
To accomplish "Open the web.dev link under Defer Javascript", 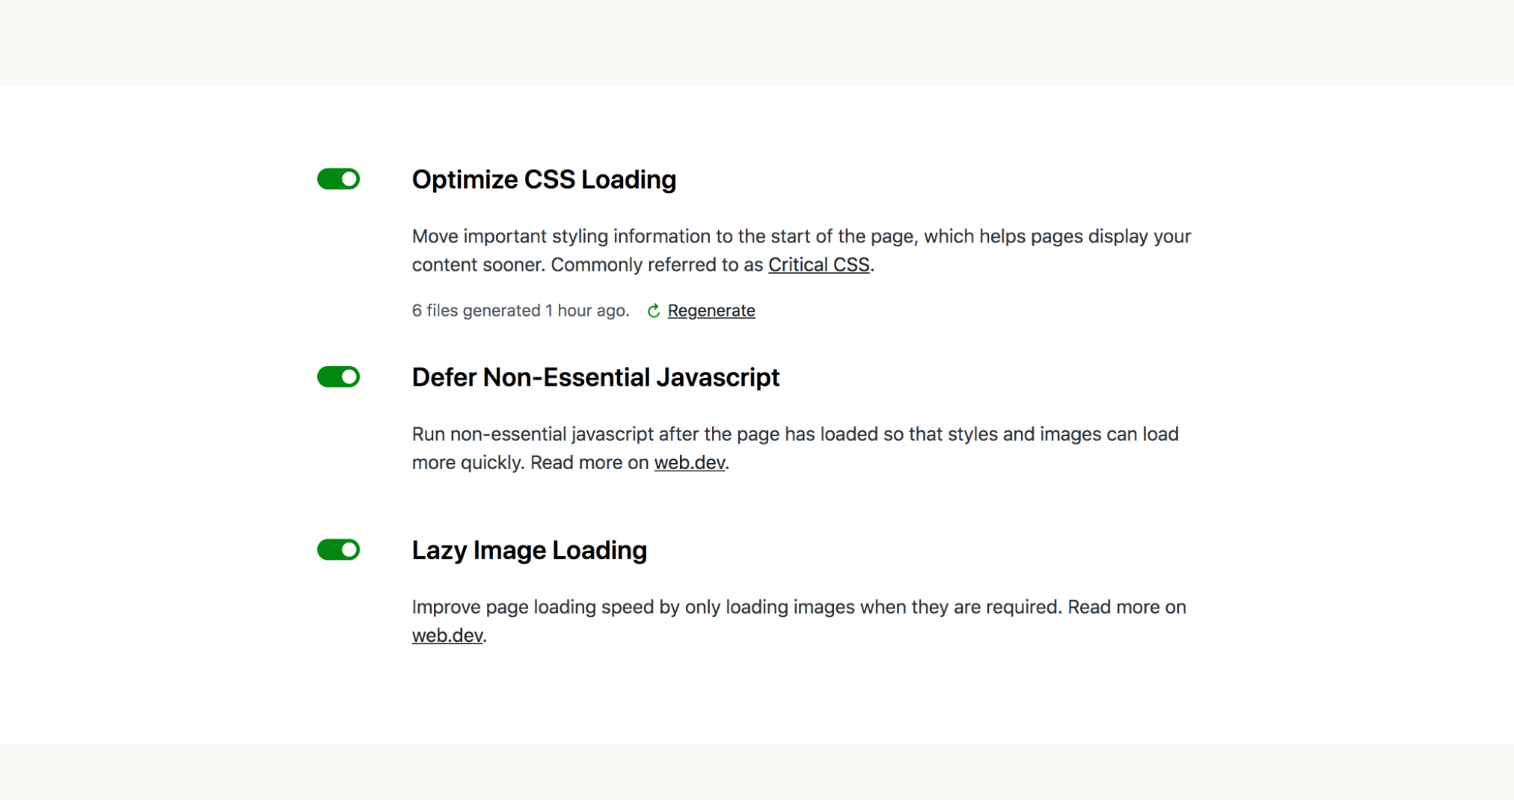I will pyautogui.click(x=688, y=462).
